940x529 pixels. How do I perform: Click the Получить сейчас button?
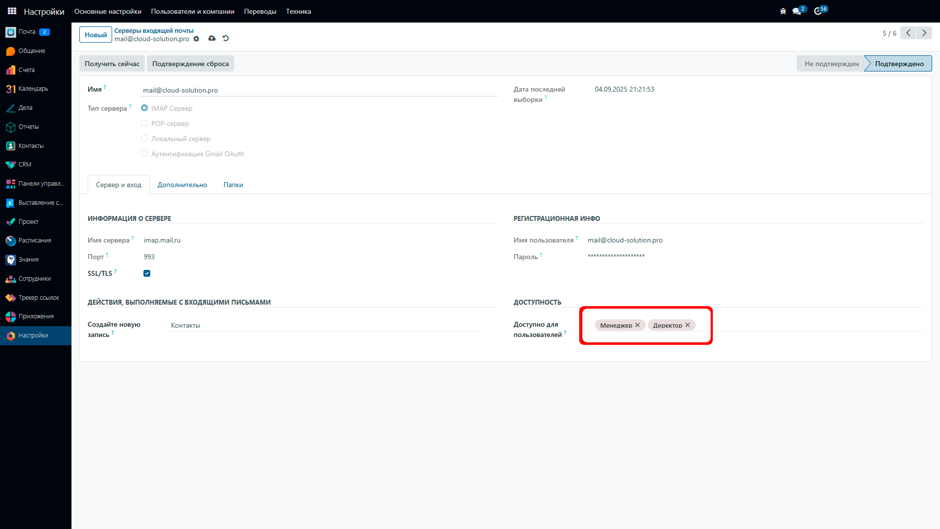[x=112, y=64]
